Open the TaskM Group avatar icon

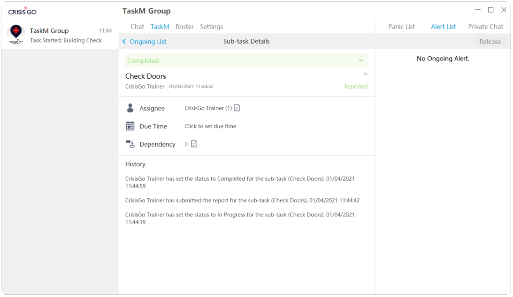tap(15, 35)
